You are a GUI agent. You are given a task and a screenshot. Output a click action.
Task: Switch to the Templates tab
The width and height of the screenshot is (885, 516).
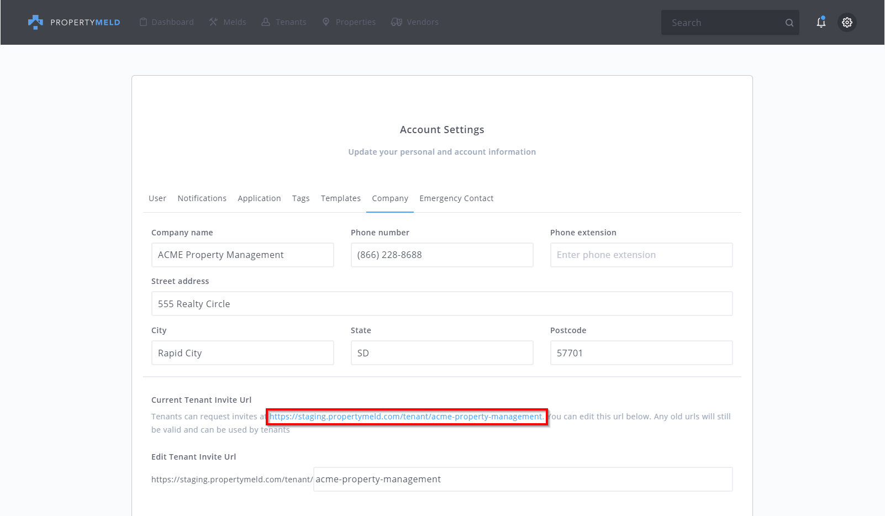click(x=341, y=198)
